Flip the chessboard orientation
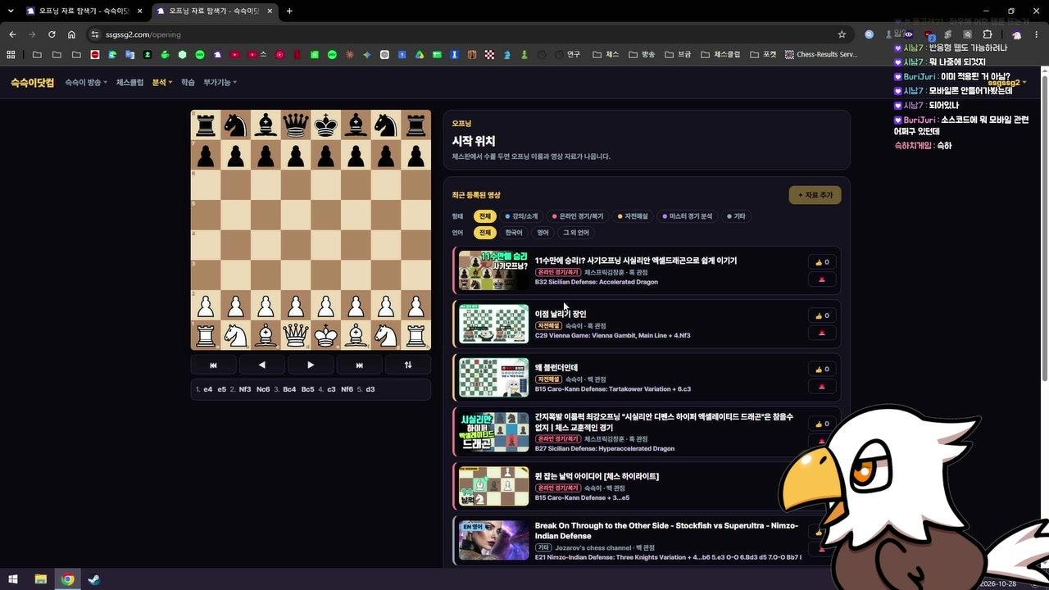This screenshot has width=1049, height=590. (x=408, y=365)
